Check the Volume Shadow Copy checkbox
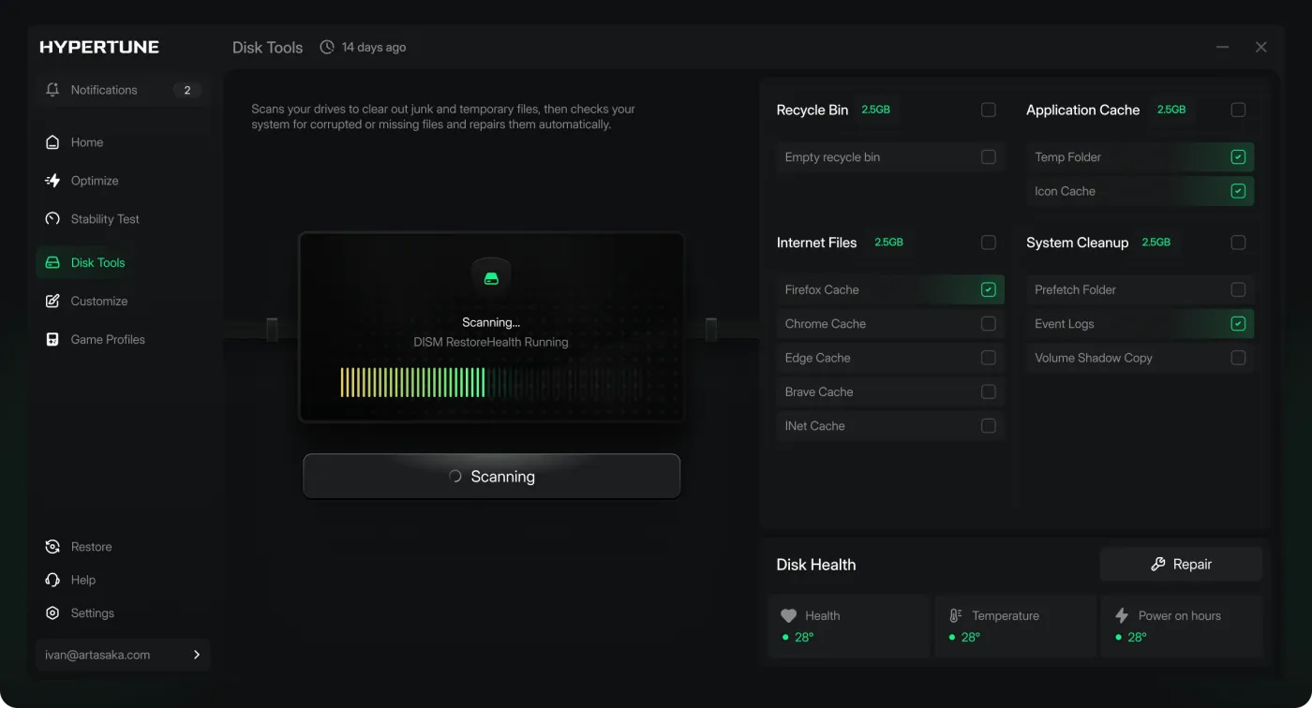 click(1238, 358)
